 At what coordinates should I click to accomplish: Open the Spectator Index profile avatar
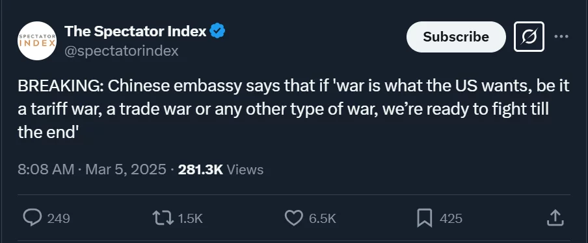37,41
